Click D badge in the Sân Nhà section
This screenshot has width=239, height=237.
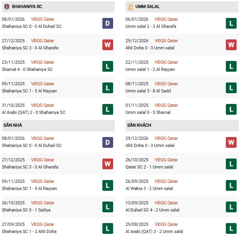coord(108,142)
